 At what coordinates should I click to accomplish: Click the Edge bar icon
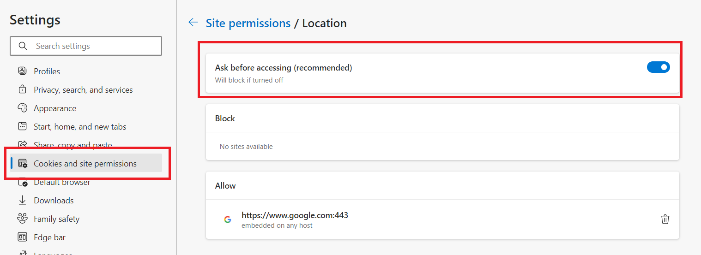pos(22,237)
